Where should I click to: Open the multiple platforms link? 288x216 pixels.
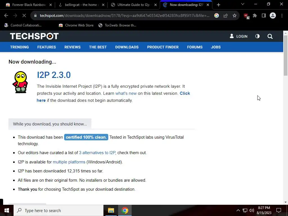click(69, 162)
